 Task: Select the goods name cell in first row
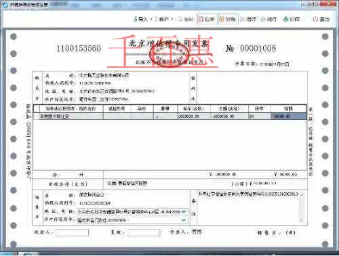pos(71,116)
